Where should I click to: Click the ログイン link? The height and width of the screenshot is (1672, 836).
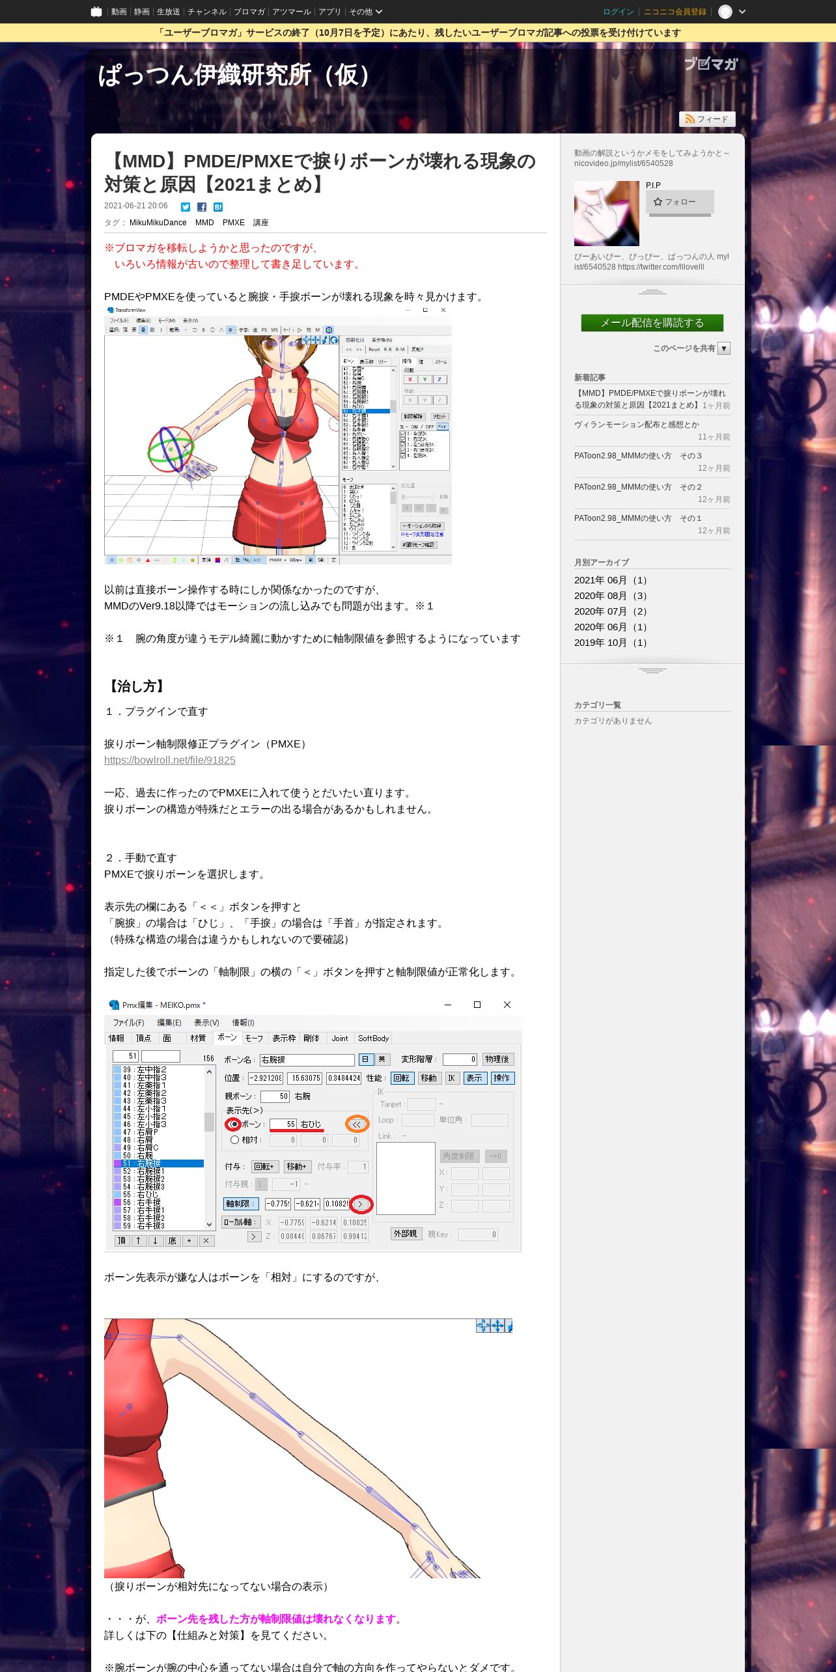(x=619, y=12)
